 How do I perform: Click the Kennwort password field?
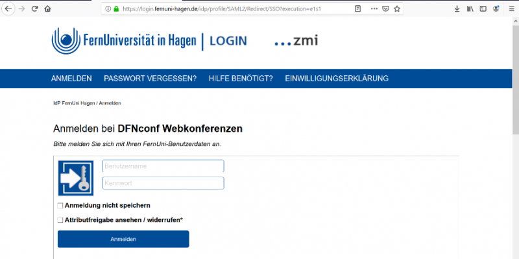[x=163, y=183]
